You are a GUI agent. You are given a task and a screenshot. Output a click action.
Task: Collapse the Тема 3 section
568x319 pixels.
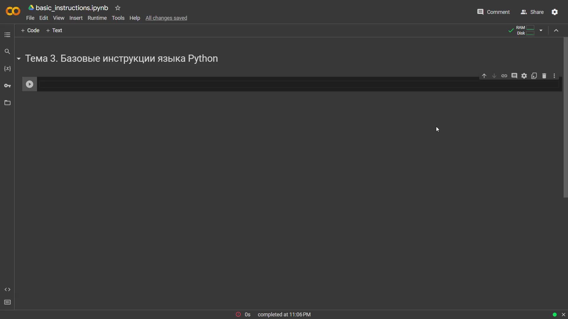[x=19, y=59]
